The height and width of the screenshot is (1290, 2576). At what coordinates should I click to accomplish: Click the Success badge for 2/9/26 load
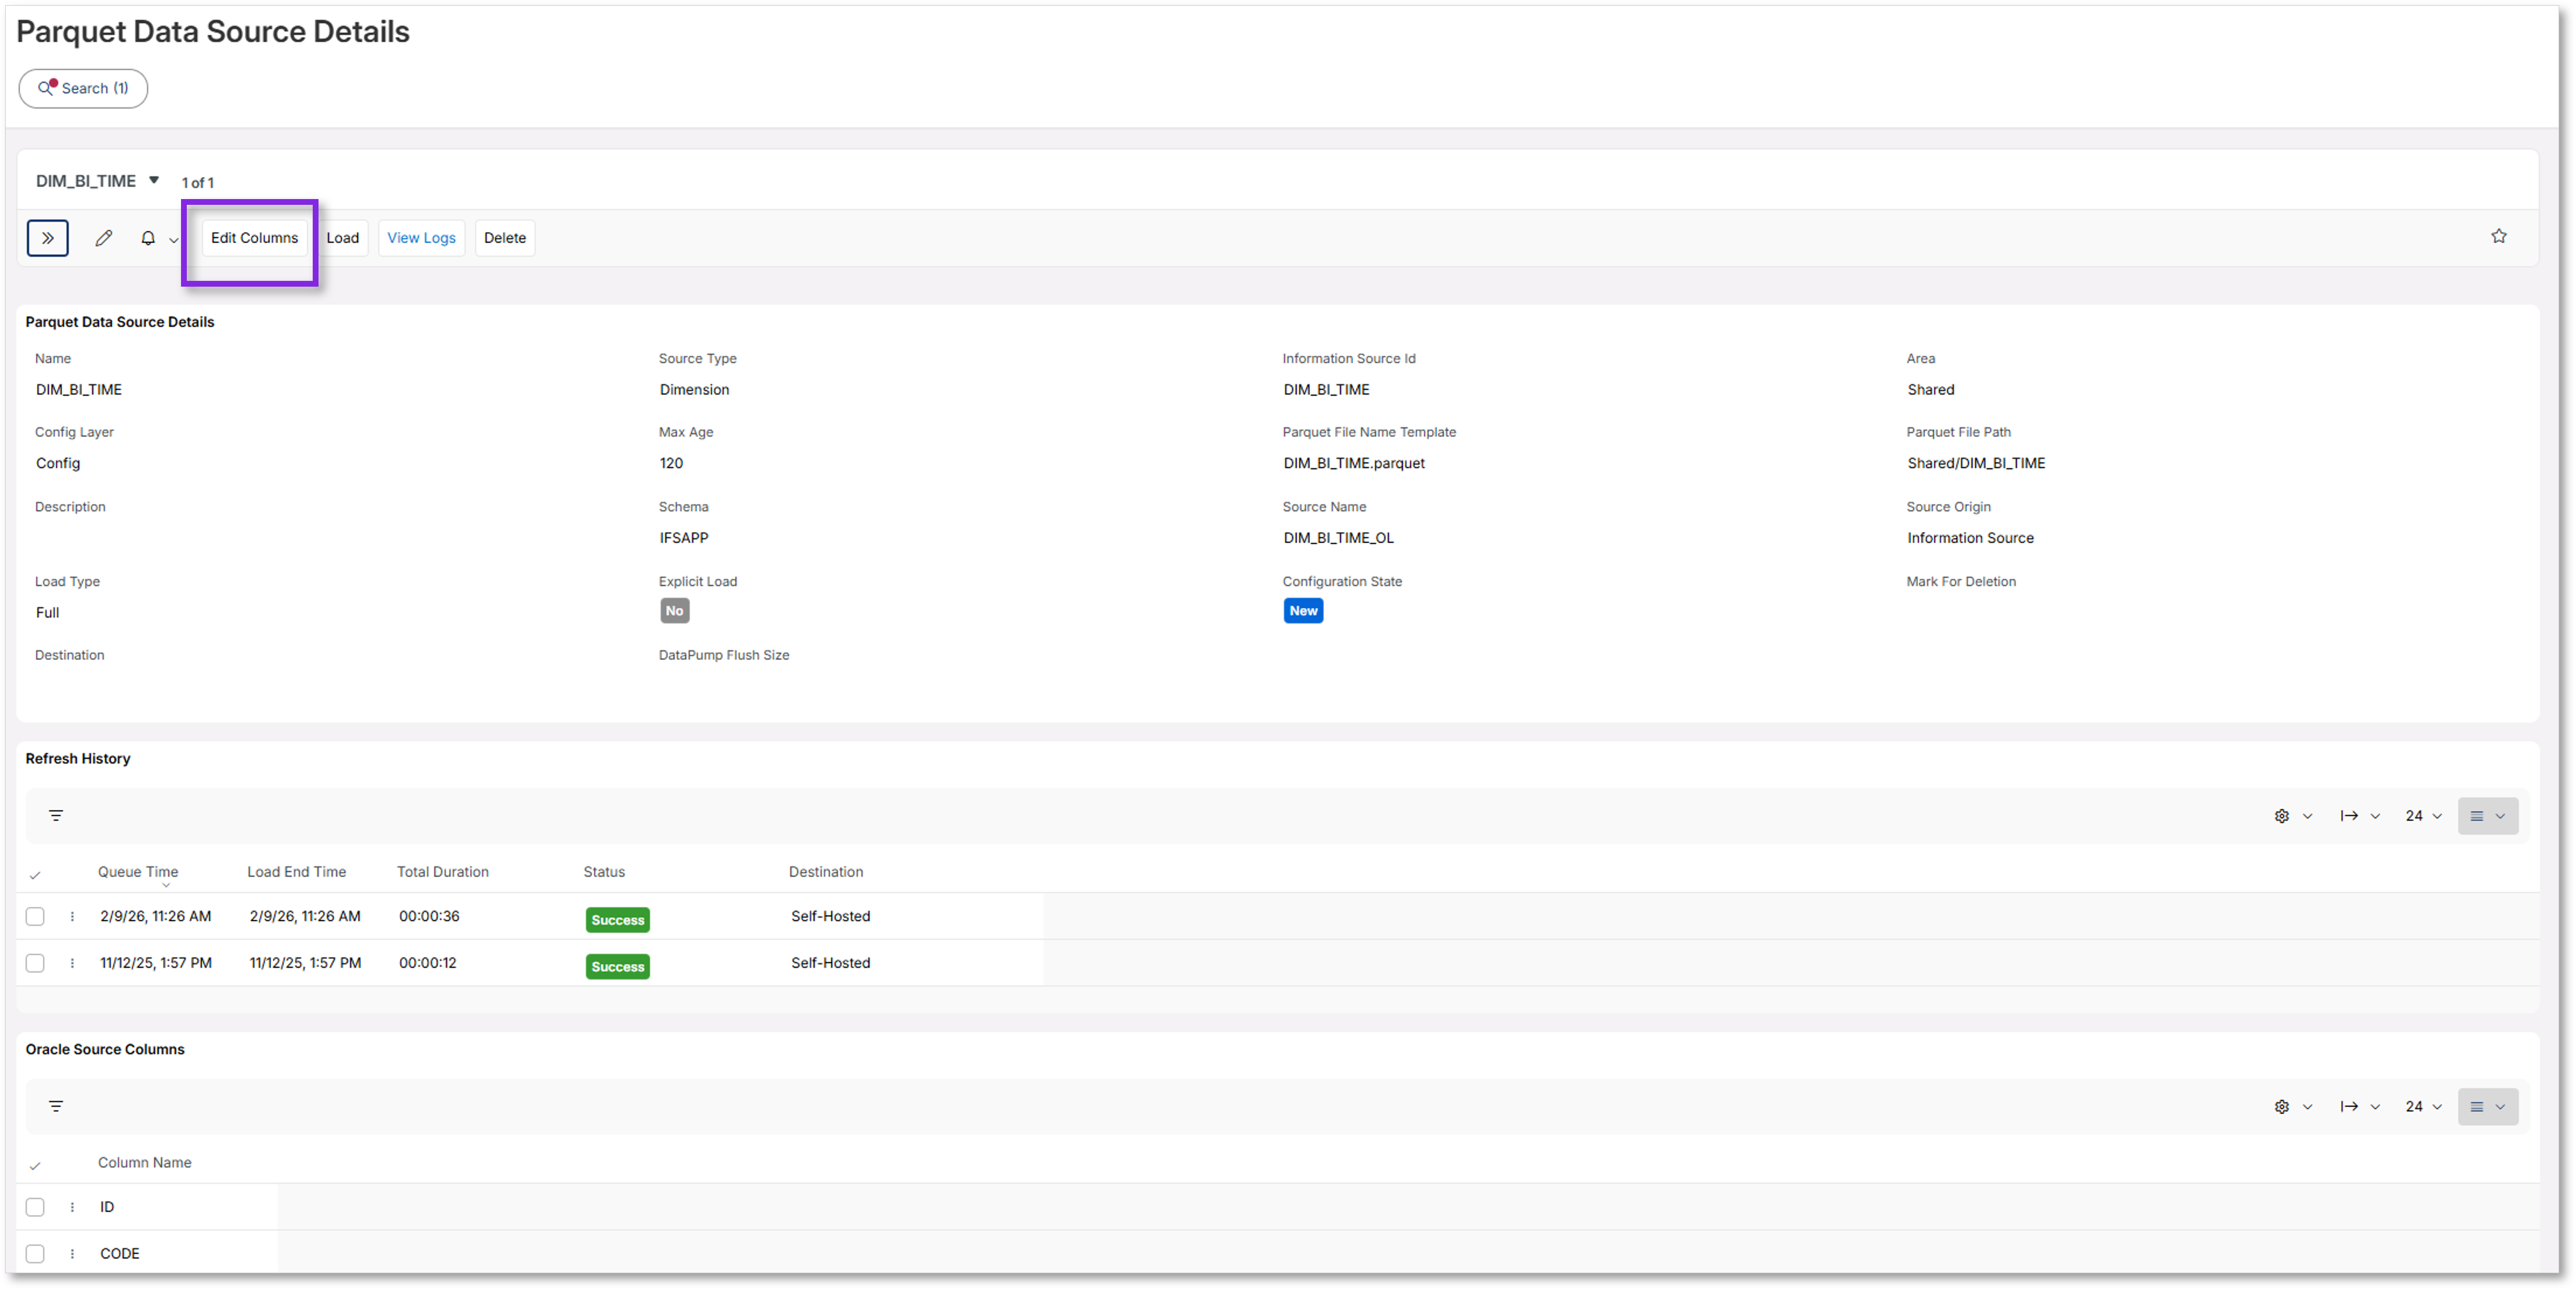617,920
